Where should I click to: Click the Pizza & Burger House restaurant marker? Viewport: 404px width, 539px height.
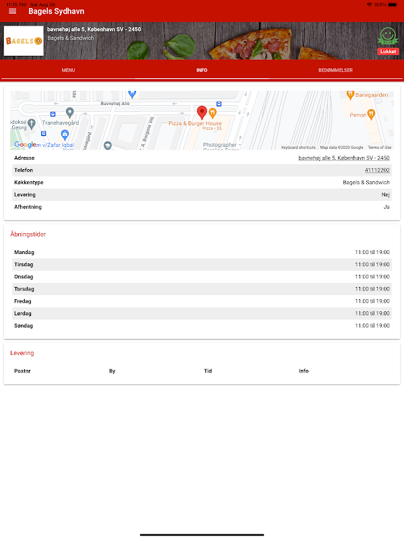pyautogui.click(x=213, y=113)
